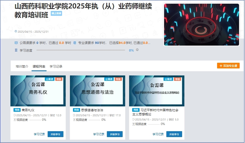Click the book icon before 公需课要求

coord(16,43)
